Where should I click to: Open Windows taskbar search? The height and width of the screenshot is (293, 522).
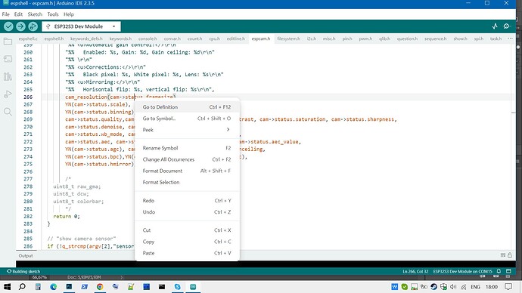[22, 287]
